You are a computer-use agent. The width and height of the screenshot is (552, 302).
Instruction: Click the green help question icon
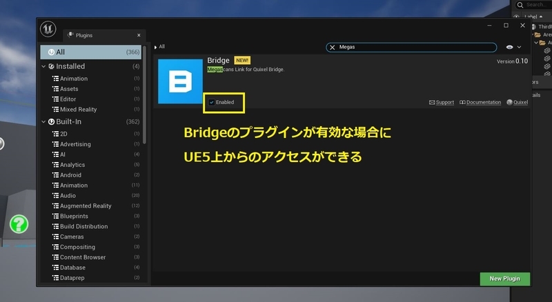click(19, 224)
